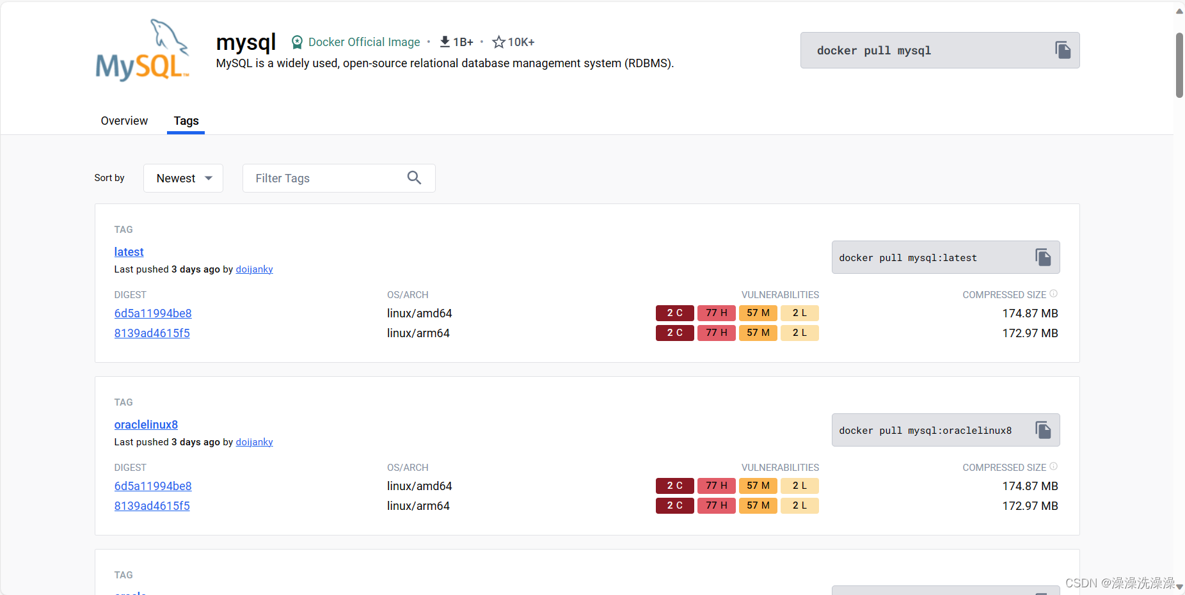Click the download count icon
The height and width of the screenshot is (595, 1185).
[445, 42]
